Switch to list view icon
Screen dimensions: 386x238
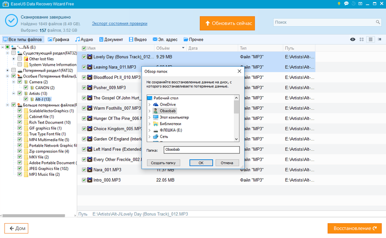(370, 39)
